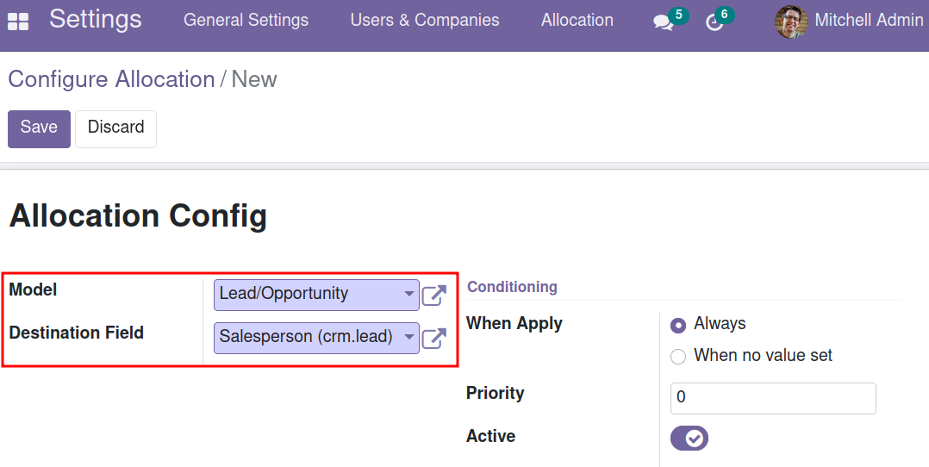Discard the new record

point(116,128)
